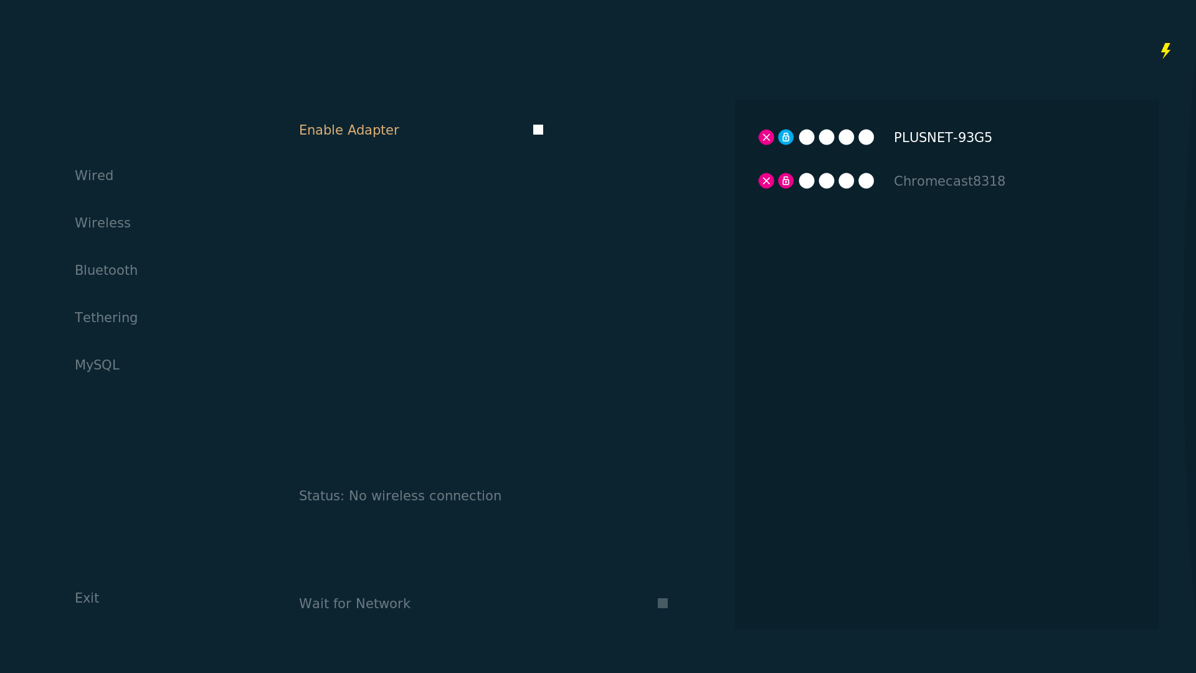Select the MySQL menu entry
The height and width of the screenshot is (673, 1196).
point(97,365)
